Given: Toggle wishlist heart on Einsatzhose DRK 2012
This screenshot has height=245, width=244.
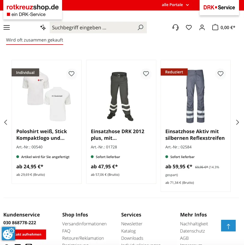Looking at the screenshot, I should click(146, 74).
